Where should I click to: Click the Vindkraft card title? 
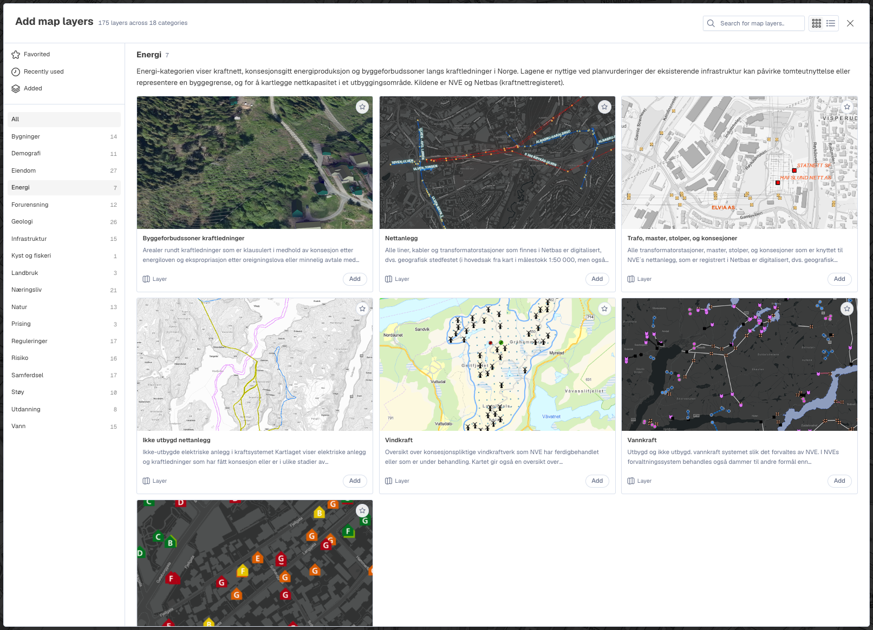pyautogui.click(x=399, y=441)
